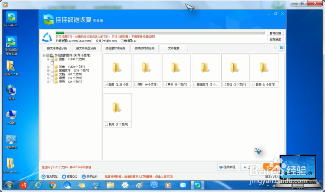The width and height of the screenshot is (325, 192).
Task: Select 音频 (15个文件) tree row text
Action: point(71,78)
